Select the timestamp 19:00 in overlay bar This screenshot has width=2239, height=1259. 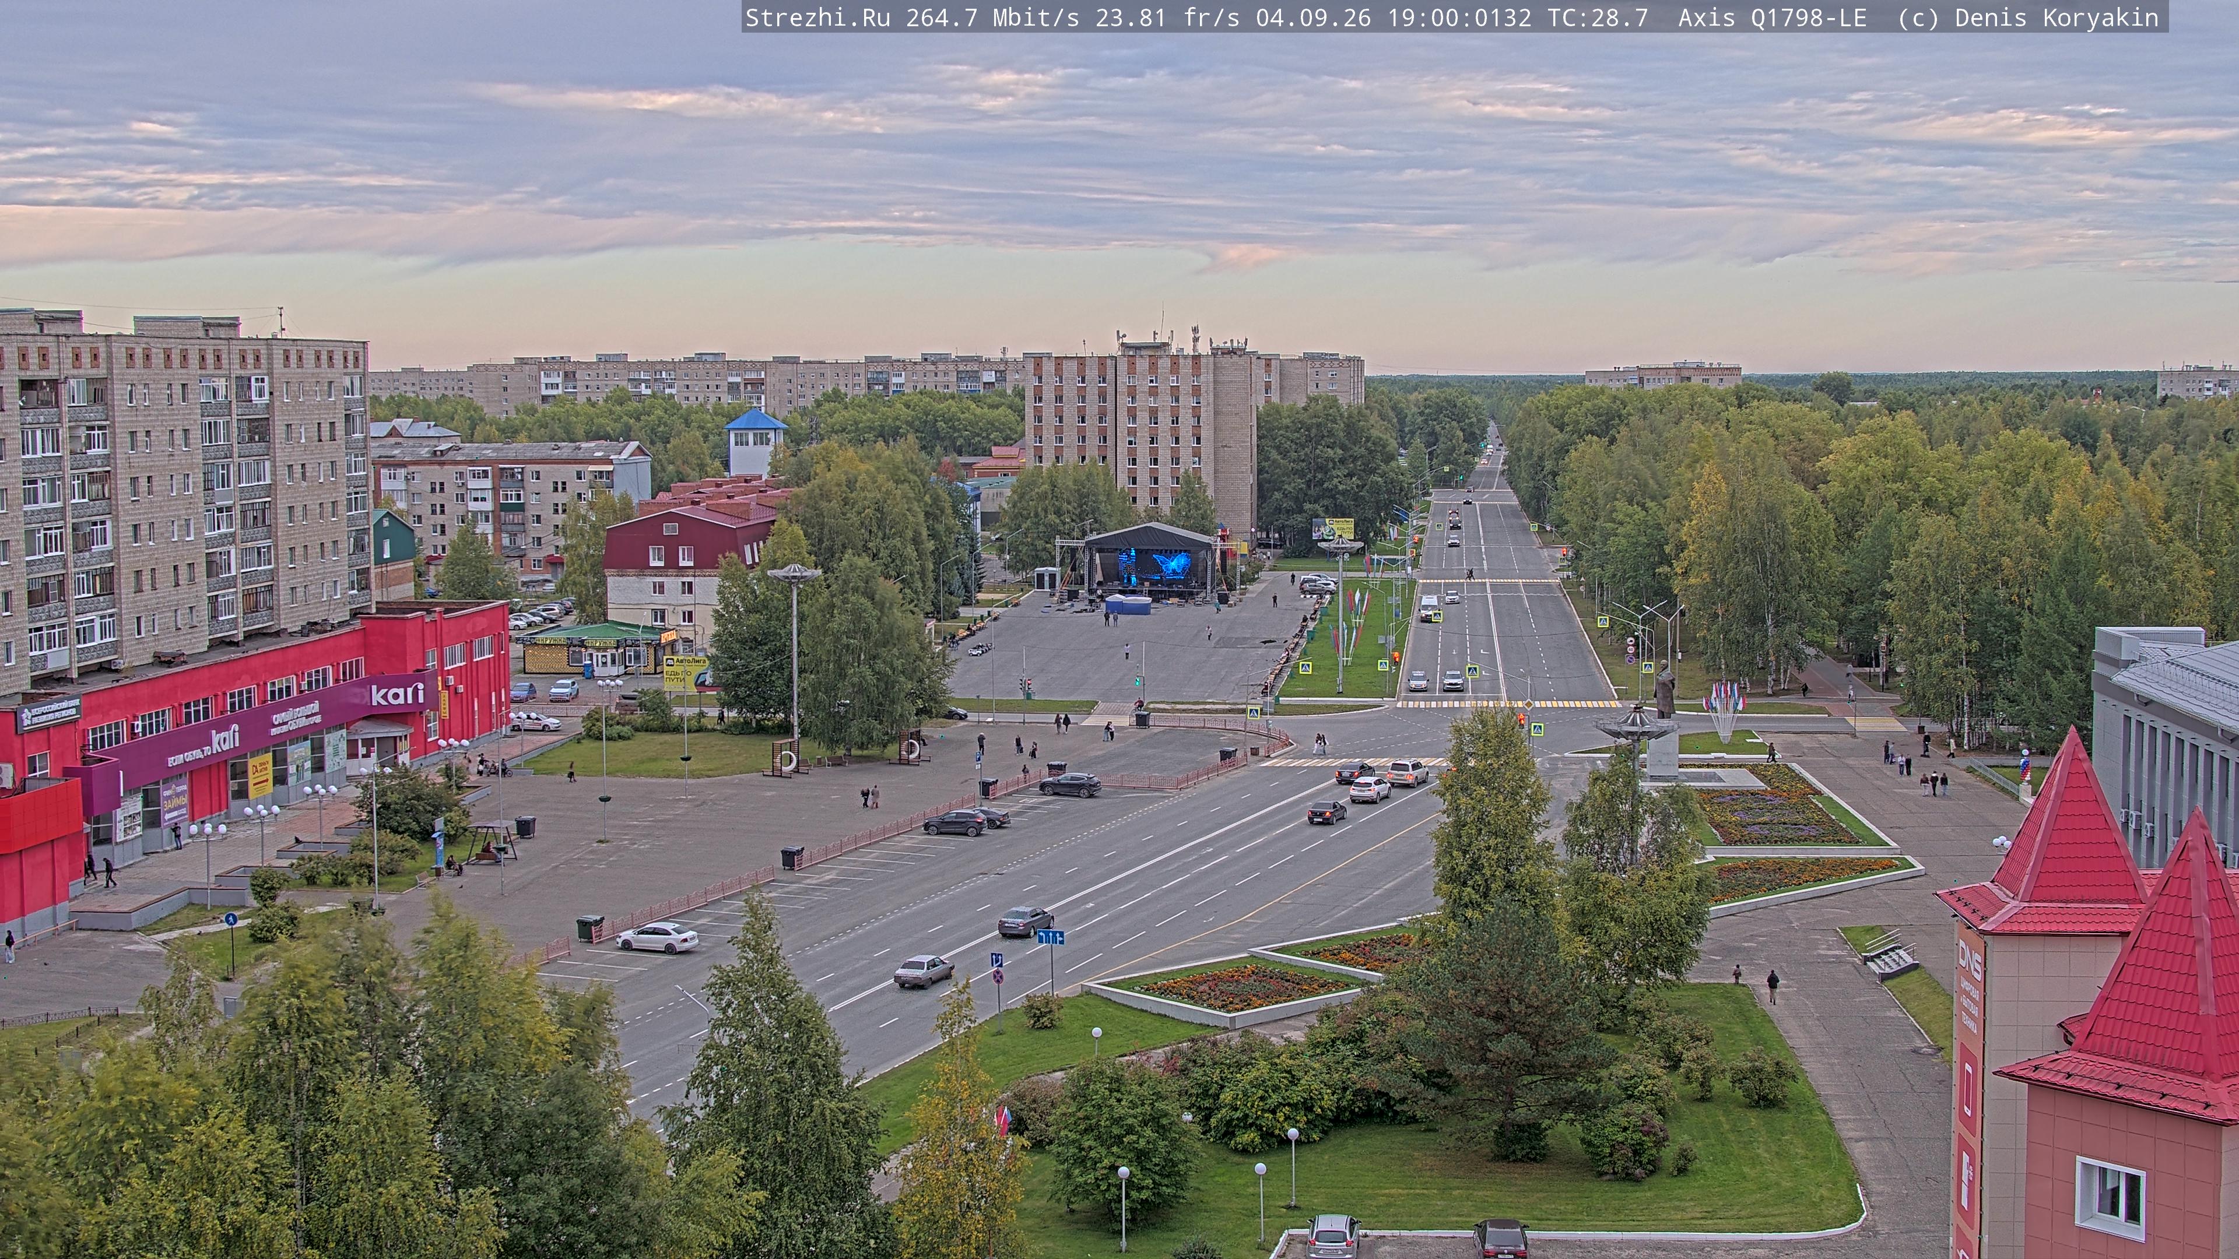1422,17
